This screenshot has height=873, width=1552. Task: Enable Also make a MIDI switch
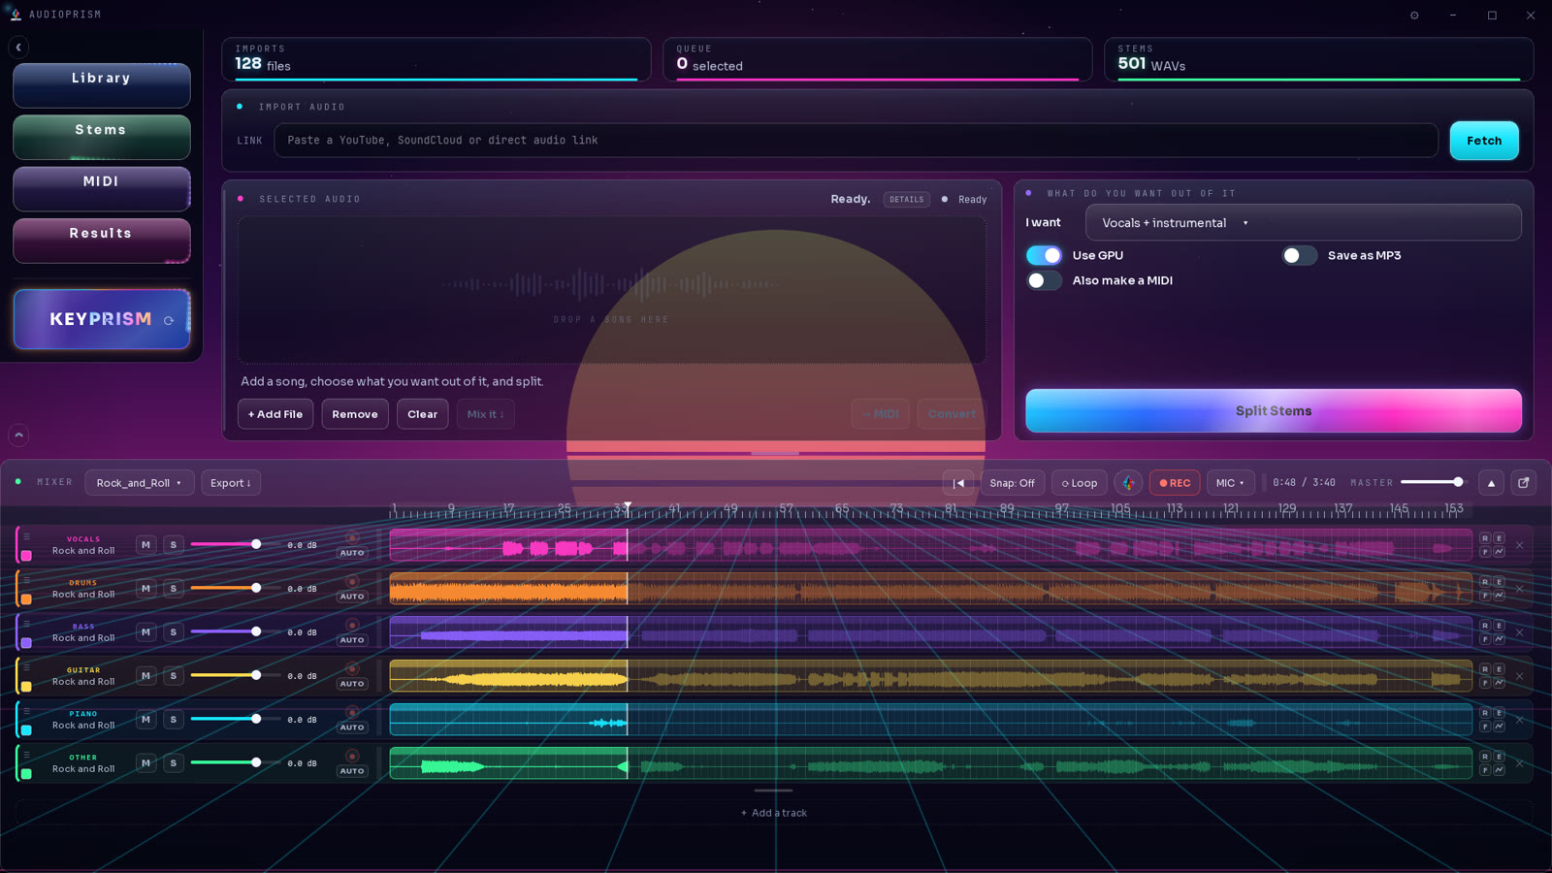tap(1044, 280)
